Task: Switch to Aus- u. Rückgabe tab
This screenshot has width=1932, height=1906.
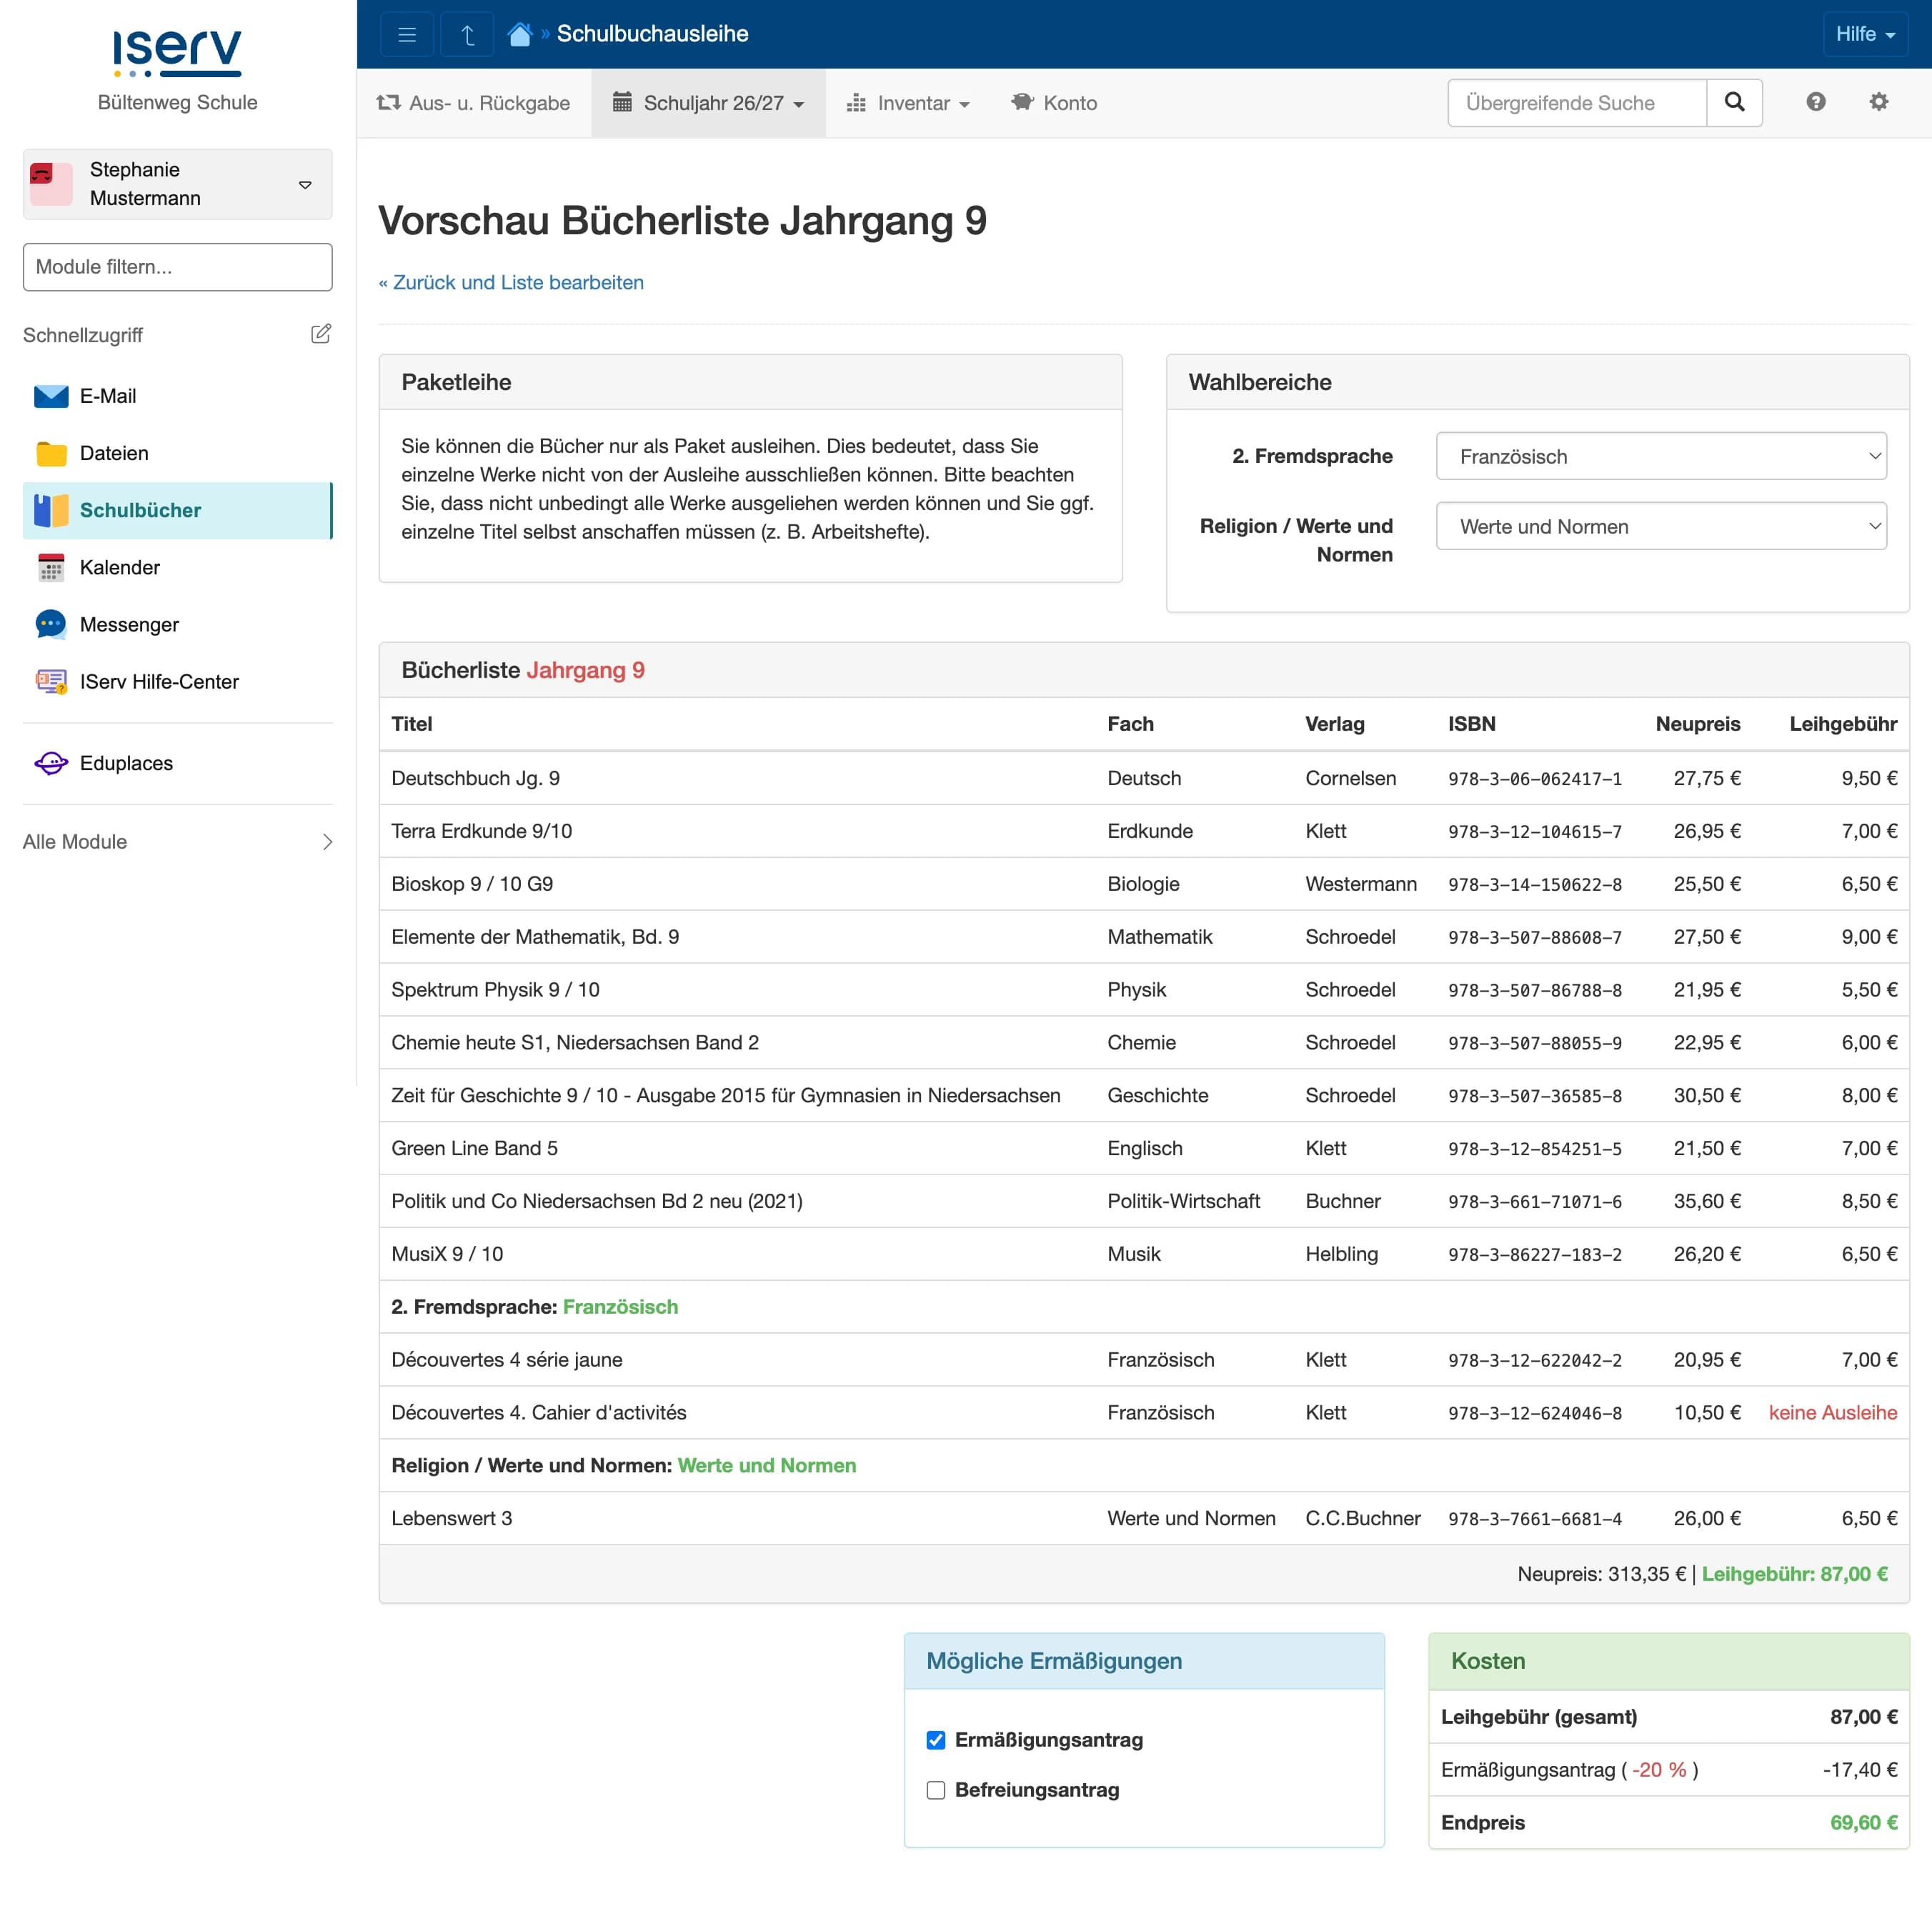Action: click(473, 103)
